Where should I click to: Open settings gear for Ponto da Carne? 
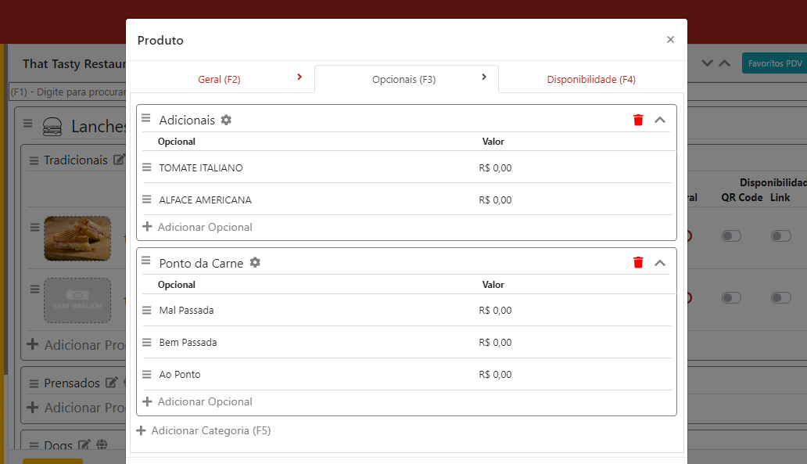255,263
